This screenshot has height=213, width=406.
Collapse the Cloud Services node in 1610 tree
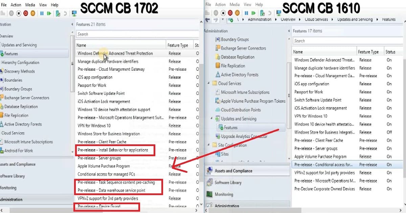click(209, 83)
